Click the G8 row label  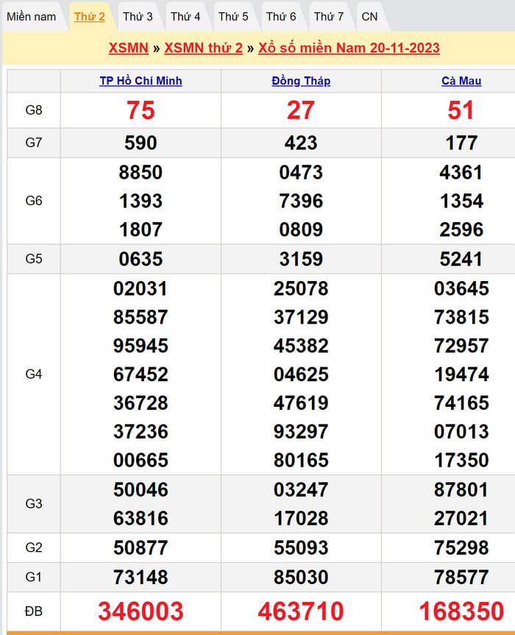[34, 110]
